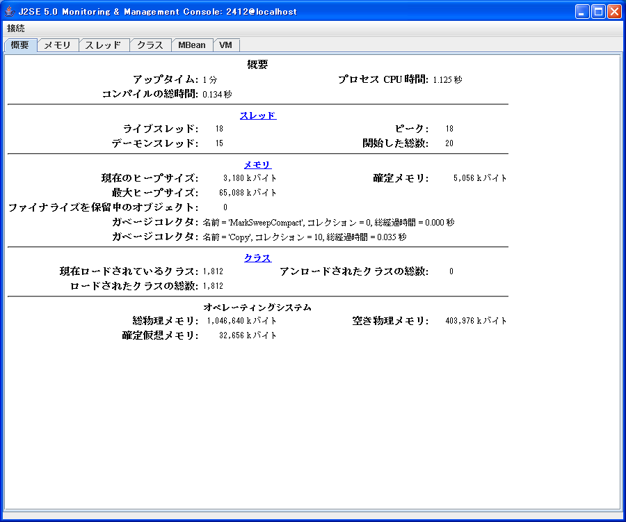
Task: Click the 現在のヒープサイズ value "3,180 k バイト"
Action: [250, 178]
